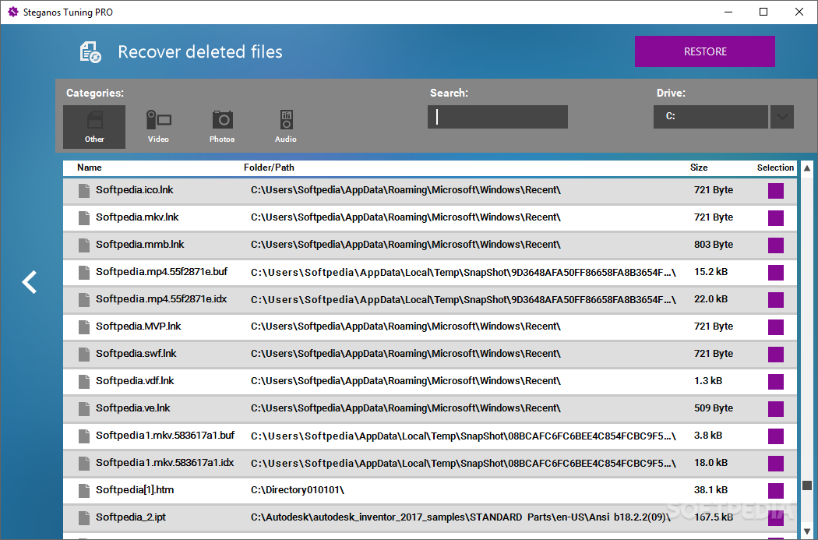
Task: Click the 15.2 kB size value
Action: click(710, 272)
